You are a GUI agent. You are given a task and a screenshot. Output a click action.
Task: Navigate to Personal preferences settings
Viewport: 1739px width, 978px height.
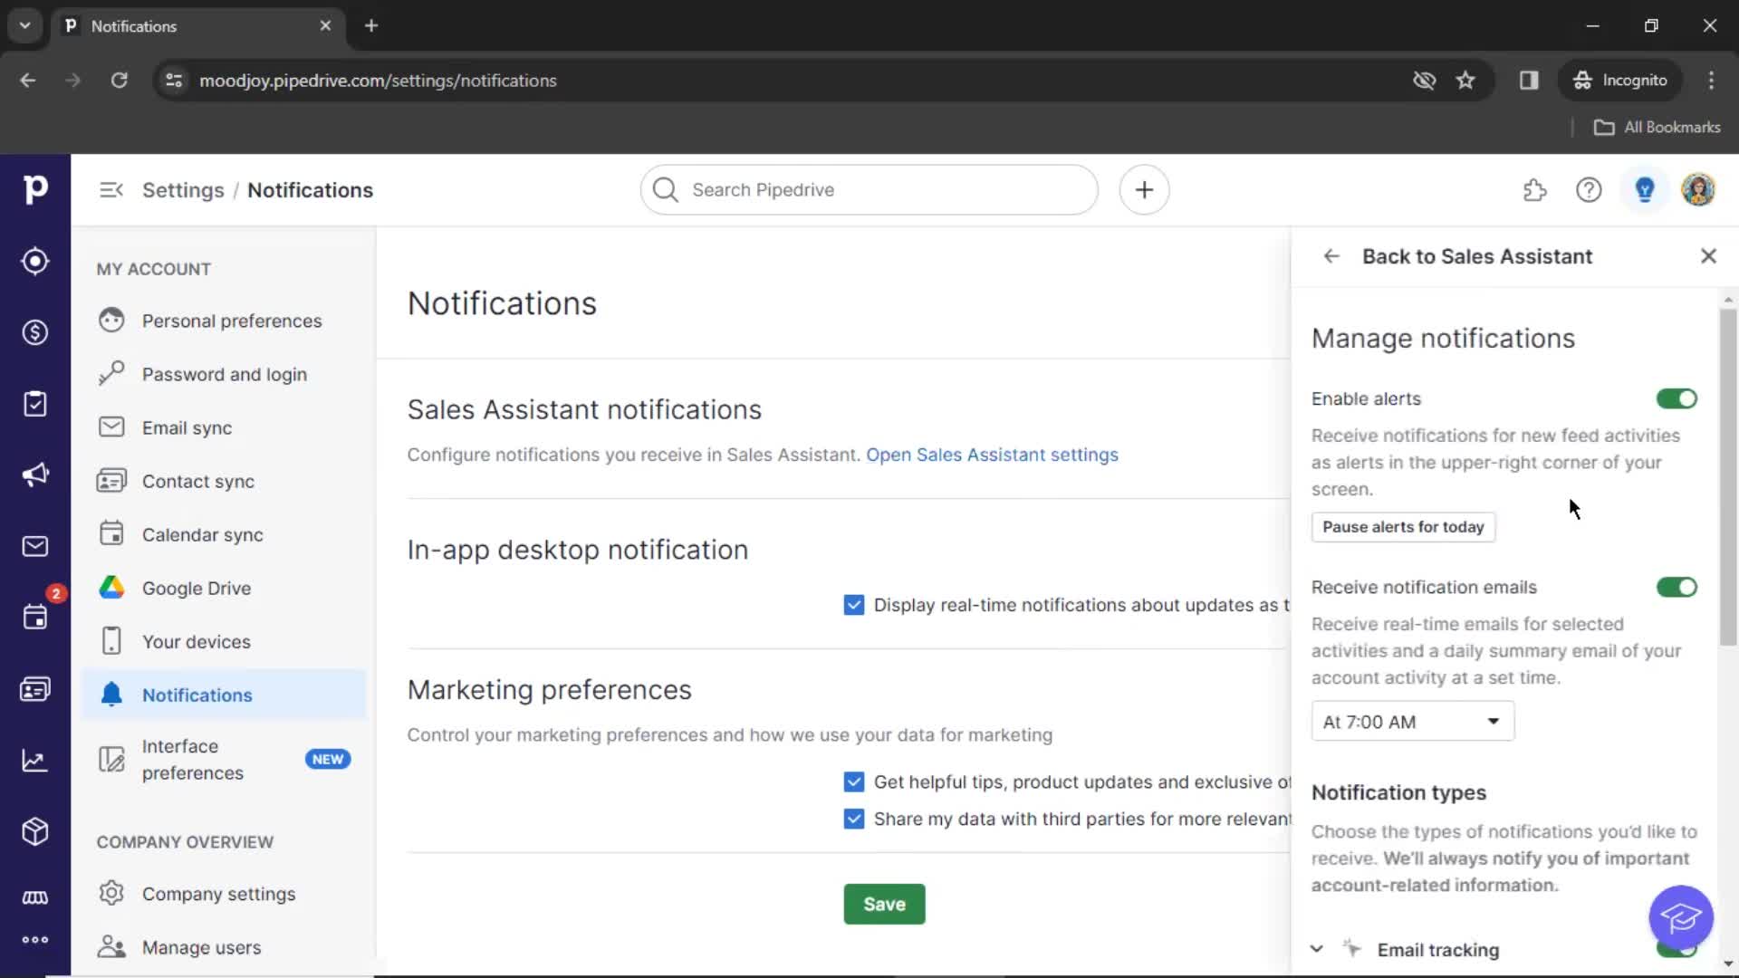click(x=232, y=320)
